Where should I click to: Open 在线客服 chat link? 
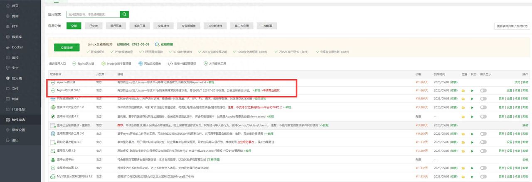(164, 44)
